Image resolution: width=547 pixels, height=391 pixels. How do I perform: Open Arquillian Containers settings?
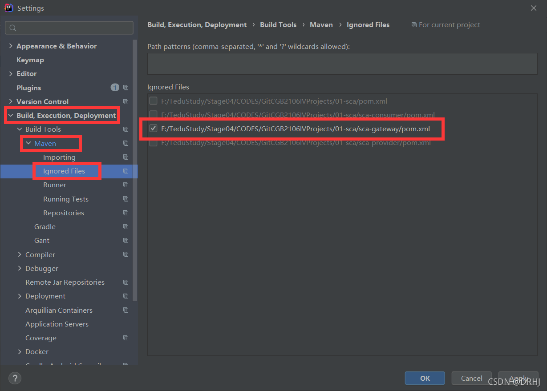[59, 310]
